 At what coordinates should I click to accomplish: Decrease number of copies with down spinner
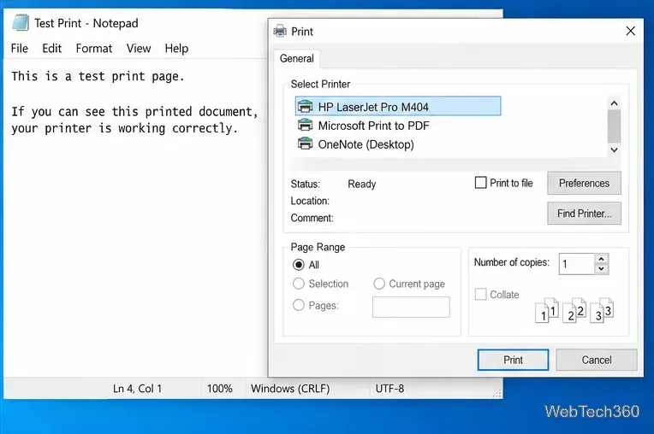pyautogui.click(x=601, y=269)
